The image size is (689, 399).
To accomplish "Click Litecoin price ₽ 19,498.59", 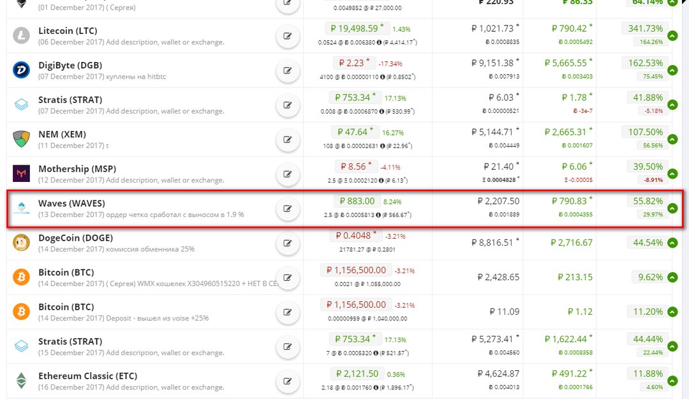I will point(357,29).
